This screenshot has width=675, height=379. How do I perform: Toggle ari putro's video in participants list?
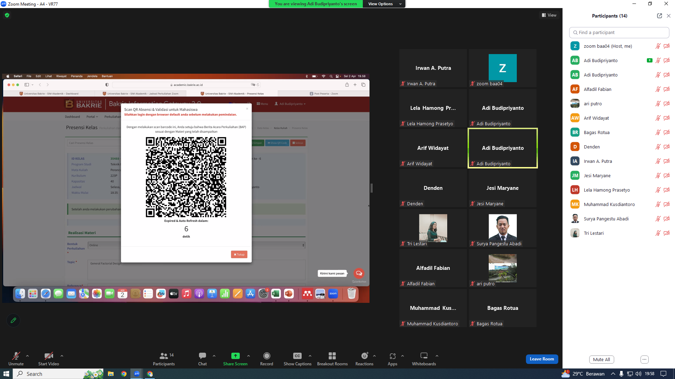pyautogui.click(x=667, y=104)
